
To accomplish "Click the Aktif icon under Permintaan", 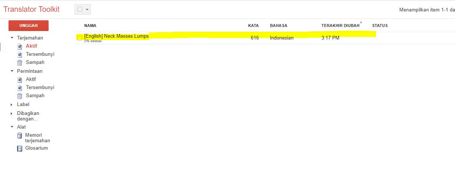I will [x=20, y=79].
